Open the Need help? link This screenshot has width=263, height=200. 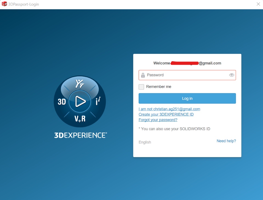[226, 141]
